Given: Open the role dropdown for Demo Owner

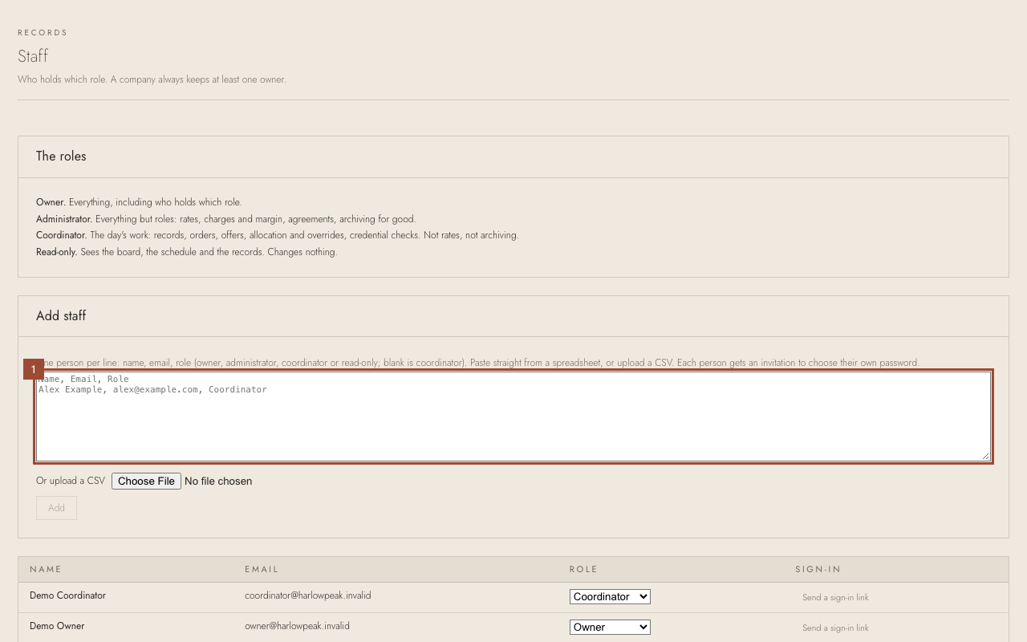Looking at the screenshot, I should [610, 627].
